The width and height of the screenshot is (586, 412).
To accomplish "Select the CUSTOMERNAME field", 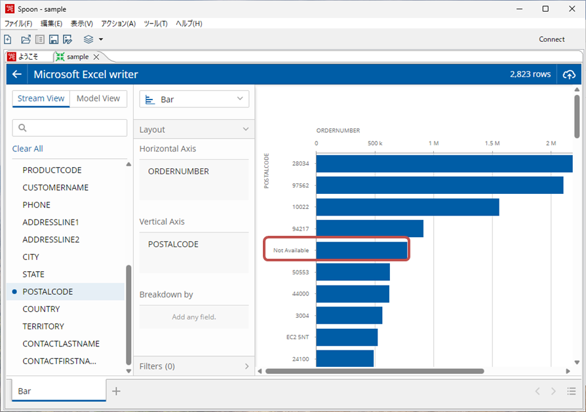I will point(55,187).
